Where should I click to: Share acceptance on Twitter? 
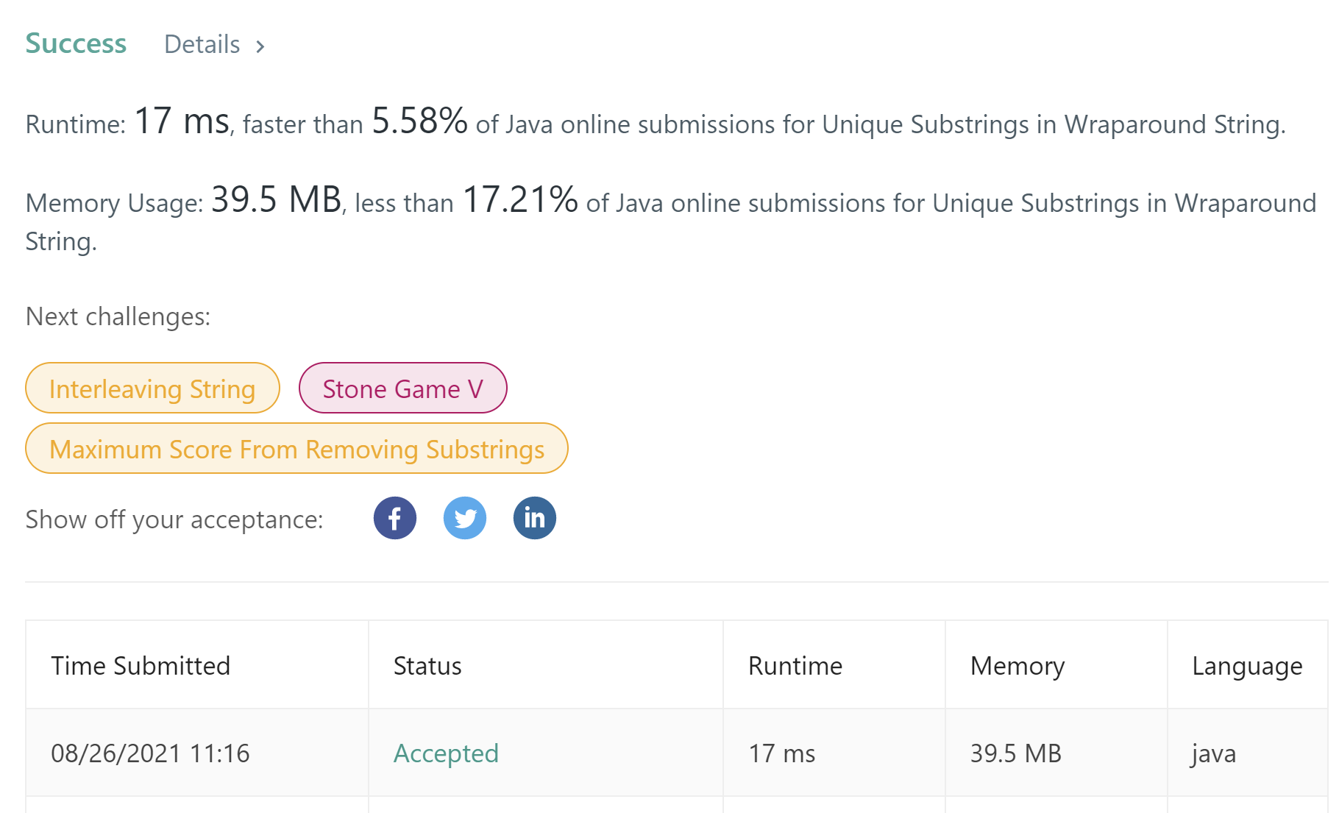(x=465, y=519)
